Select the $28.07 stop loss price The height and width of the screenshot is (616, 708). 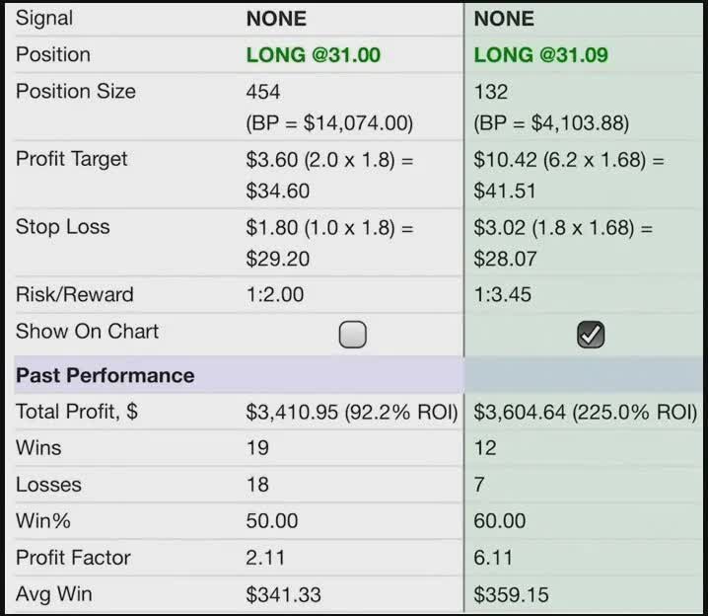(x=505, y=259)
